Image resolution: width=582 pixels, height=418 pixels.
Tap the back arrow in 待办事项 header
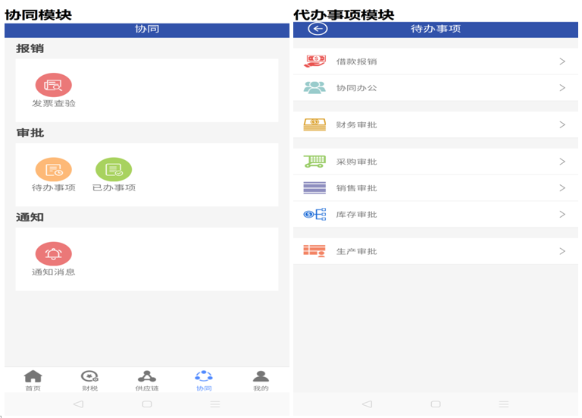click(318, 29)
